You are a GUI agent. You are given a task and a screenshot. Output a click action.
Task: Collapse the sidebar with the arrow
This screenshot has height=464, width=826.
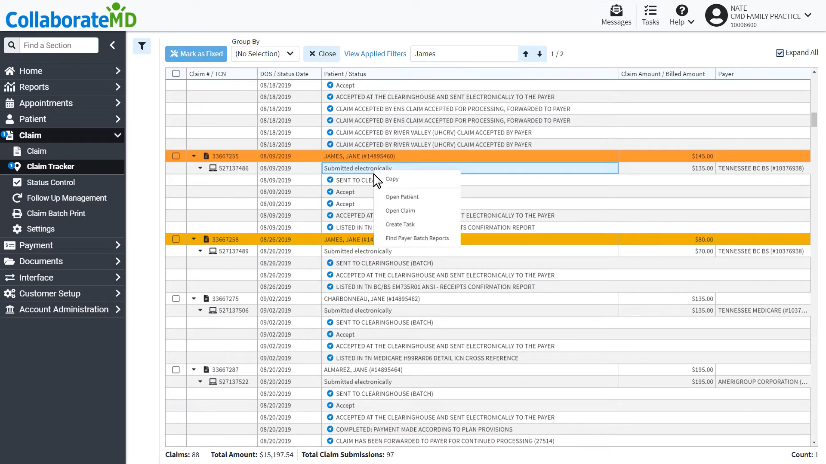coord(112,45)
